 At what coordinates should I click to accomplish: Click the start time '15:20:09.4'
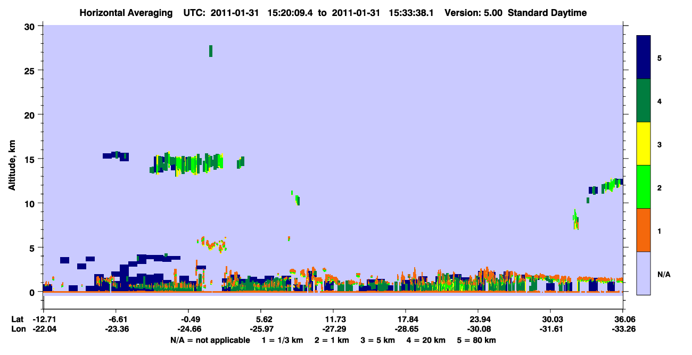pos(291,13)
